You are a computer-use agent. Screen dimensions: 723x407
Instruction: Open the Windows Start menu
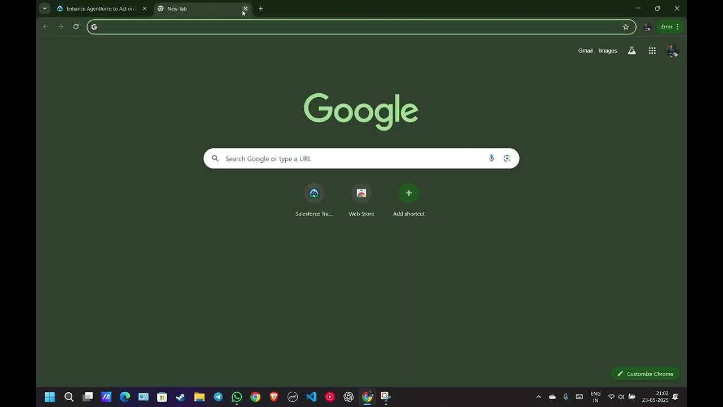point(50,397)
